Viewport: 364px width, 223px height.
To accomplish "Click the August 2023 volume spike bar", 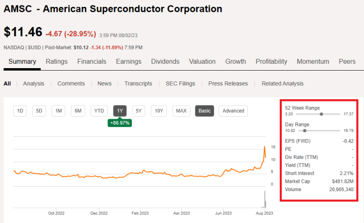I will coord(265,199).
